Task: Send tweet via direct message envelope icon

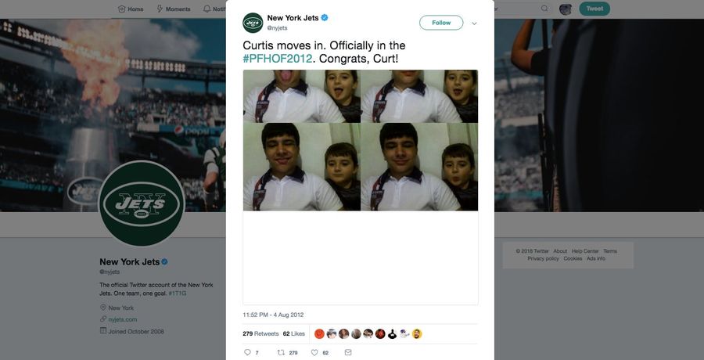Action: (348, 352)
